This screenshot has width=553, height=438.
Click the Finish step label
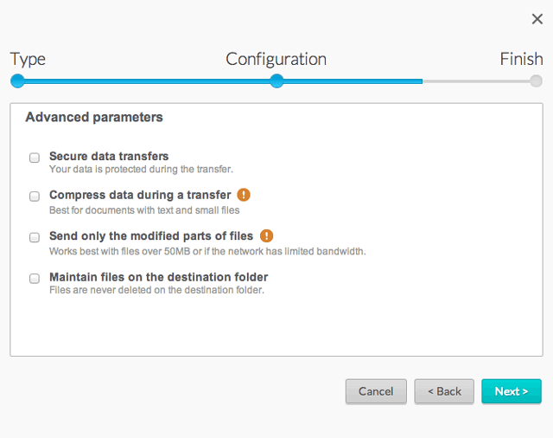pyautogui.click(x=521, y=59)
